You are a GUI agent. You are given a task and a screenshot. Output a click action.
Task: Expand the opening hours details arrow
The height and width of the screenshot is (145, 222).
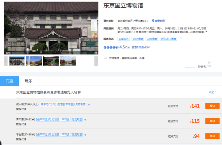[x=206, y=32]
